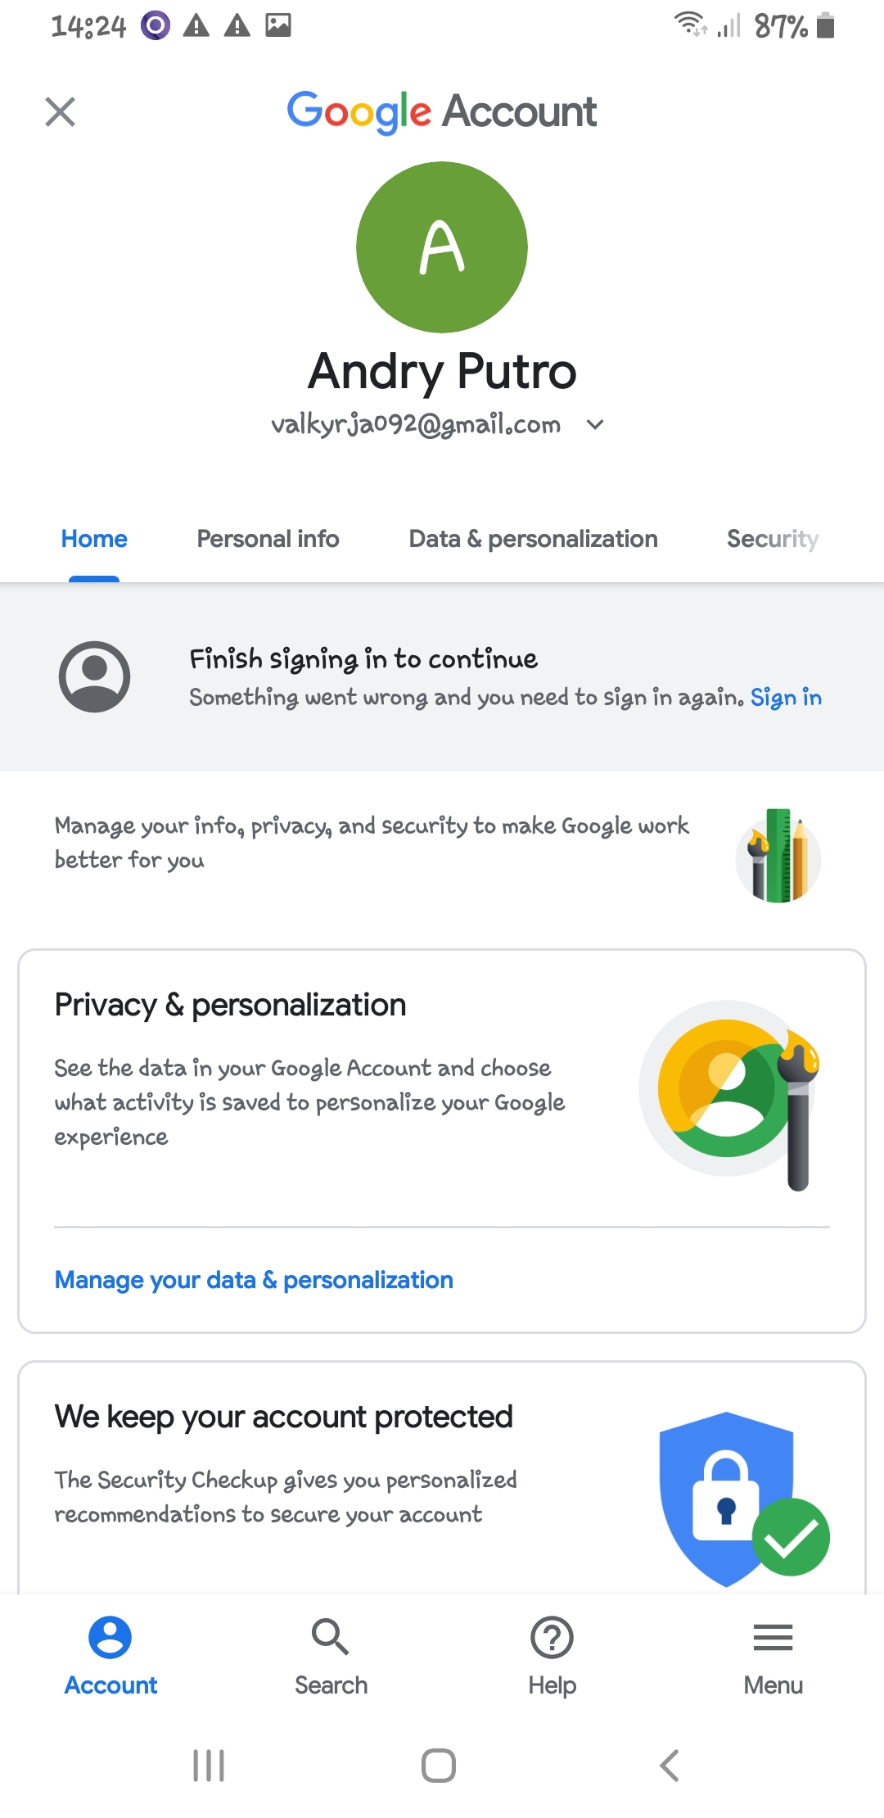The width and height of the screenshot is (884, 1818).
Task: Go to the Security tab
Action: click(772, 539)
